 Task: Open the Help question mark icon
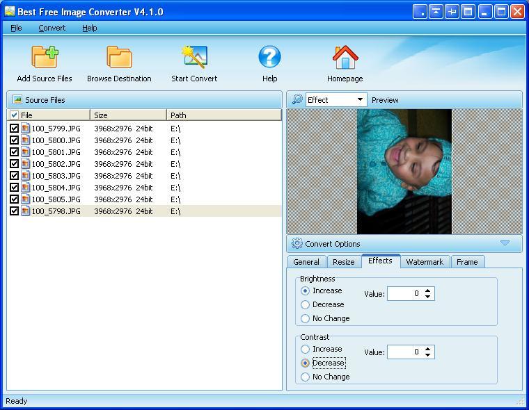click(x=269, y=56)
